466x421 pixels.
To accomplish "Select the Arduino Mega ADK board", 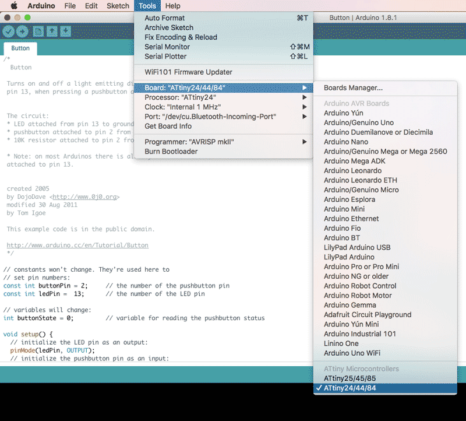I will click(x=385, y=161).
